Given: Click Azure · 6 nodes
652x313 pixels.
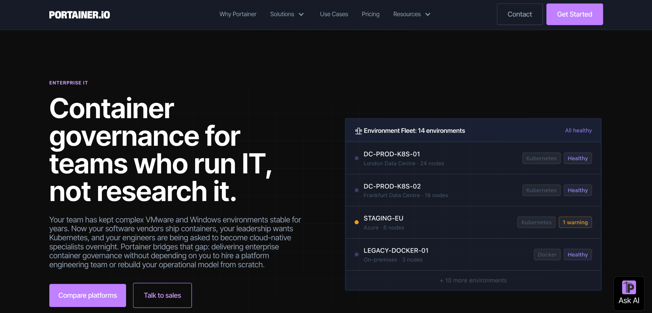Looking at the screenshot, I should point(384,228).
